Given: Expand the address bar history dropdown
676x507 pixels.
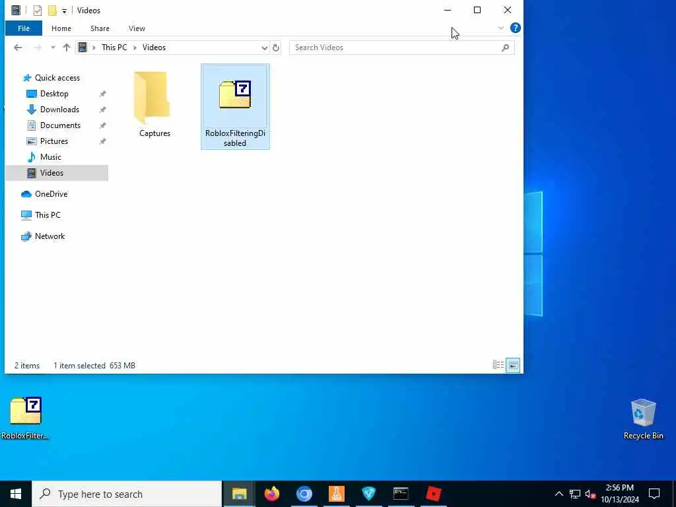Looking at the screenshot, I should tap(264, 48).
